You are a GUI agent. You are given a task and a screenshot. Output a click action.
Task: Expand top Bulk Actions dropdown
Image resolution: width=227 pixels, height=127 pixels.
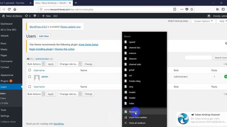coord(35,64)
